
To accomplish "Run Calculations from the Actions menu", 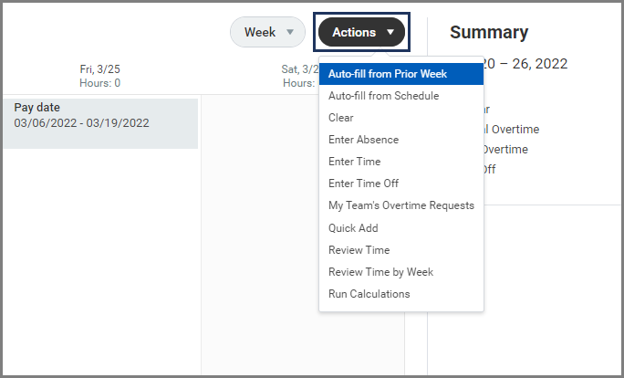I will click(x=369, y=294).
